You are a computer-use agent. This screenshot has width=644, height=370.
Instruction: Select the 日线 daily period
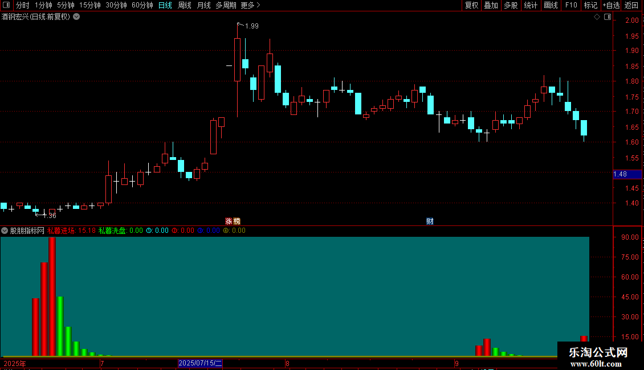pyautogui.click(x=165, y=5)
